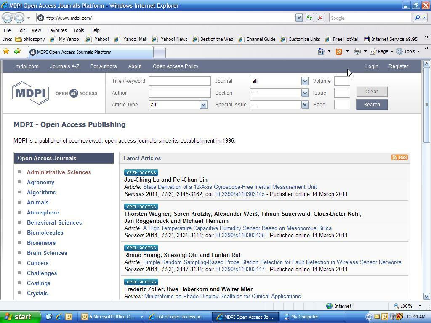The height and width of the screenshot is (323, 431).
Task: Click the browser Back arrow button
Action: point(8,18)
